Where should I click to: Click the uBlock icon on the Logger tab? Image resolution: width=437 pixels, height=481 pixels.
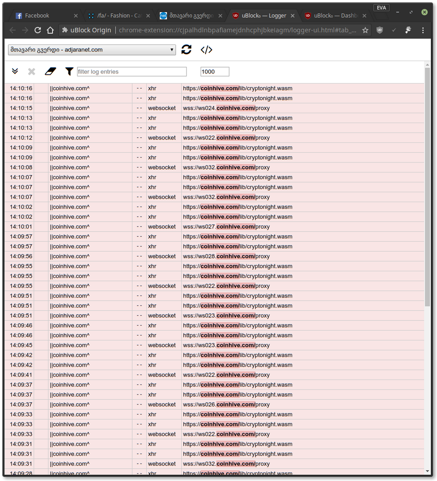pos(235,16)
